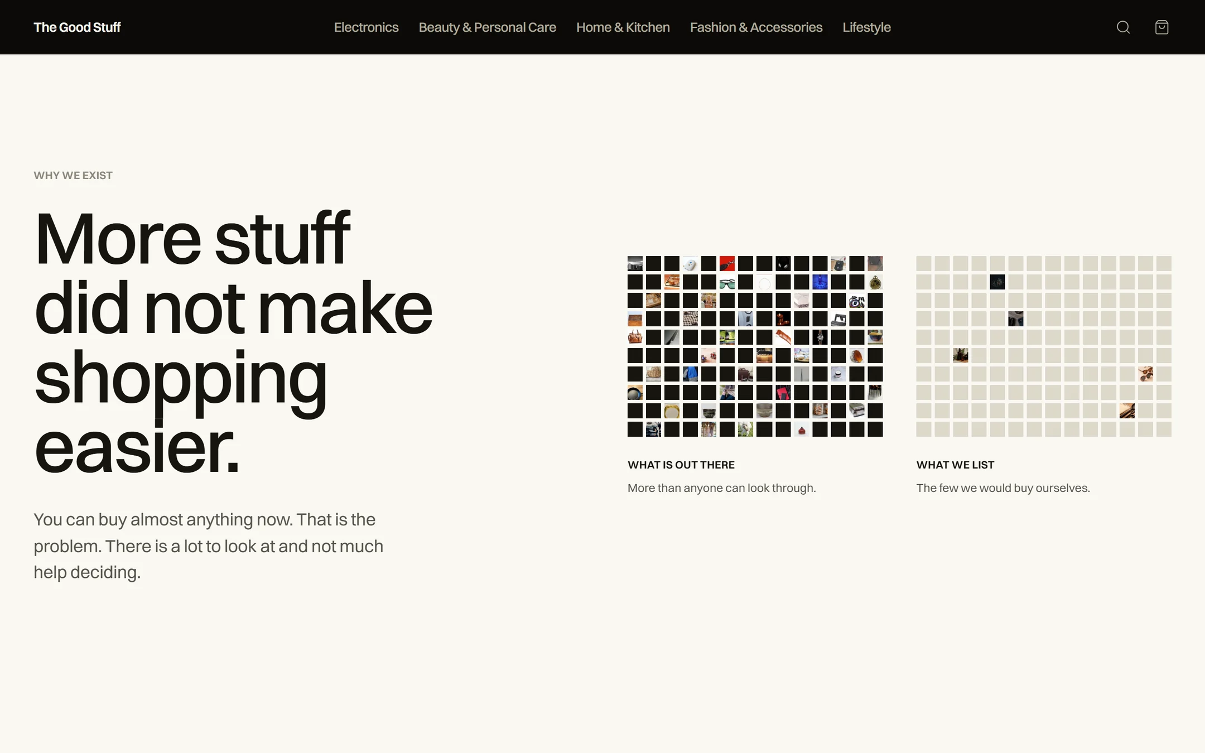Open the search icon in the header
The height and width of the screenshot is (753, 1205).
click(1123, 27)
